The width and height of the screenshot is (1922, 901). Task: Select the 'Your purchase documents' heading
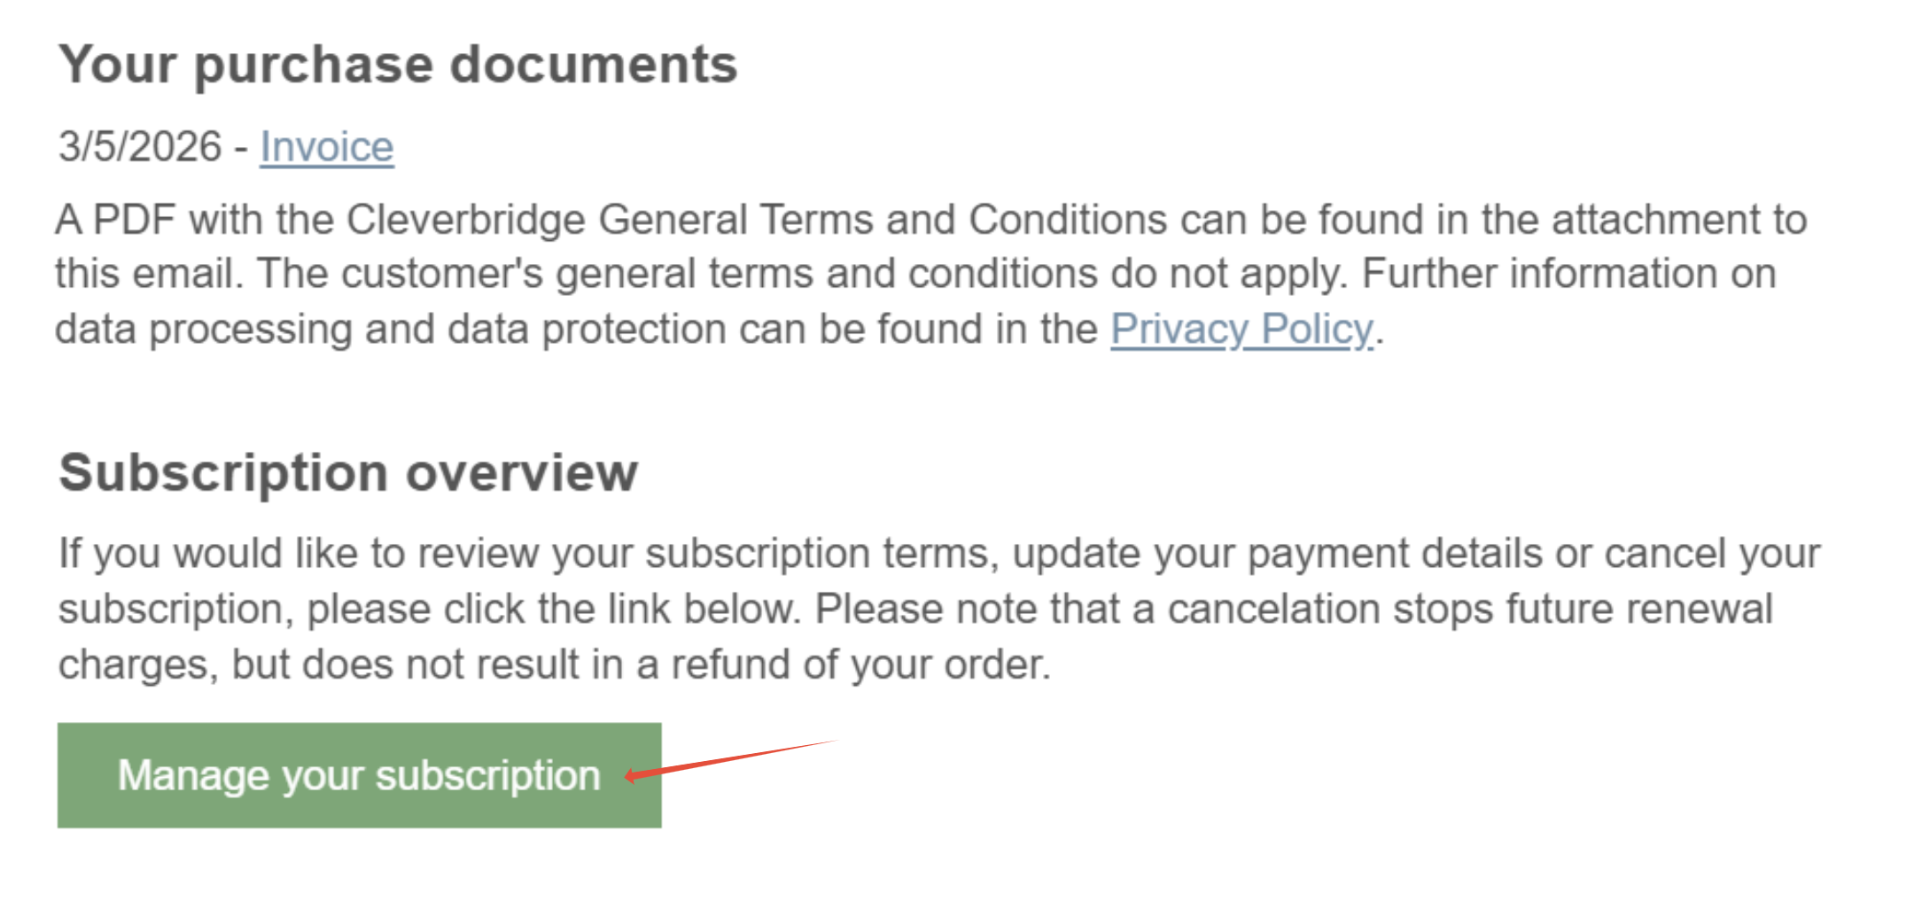398,66
